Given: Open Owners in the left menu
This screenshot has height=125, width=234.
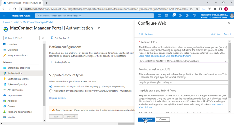Looking at the screenshot, I should pyautogui.click(x=11, y=106).
